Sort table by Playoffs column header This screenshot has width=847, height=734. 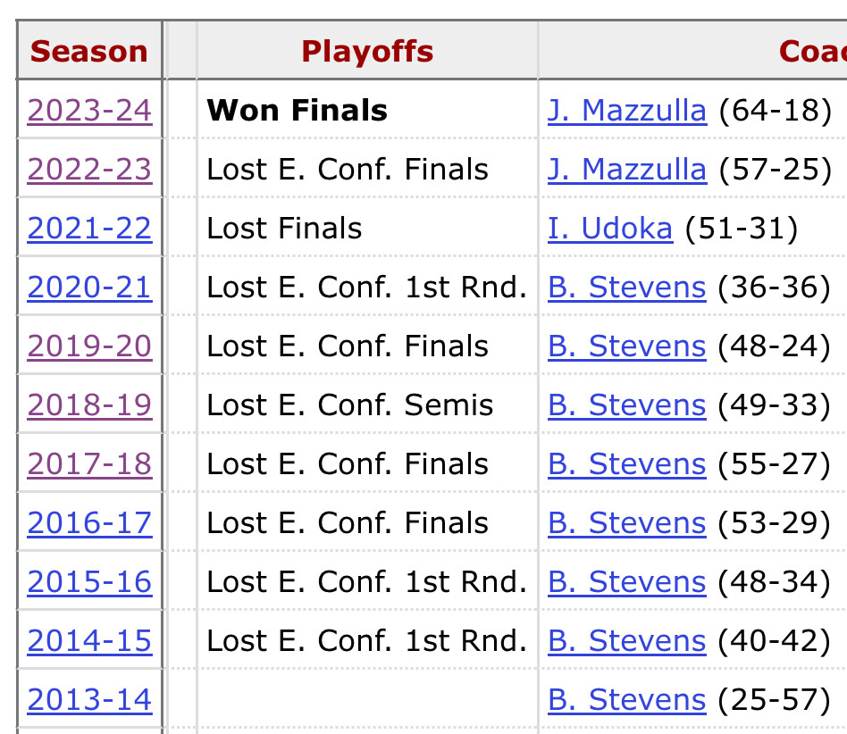[x=367, y=52]
